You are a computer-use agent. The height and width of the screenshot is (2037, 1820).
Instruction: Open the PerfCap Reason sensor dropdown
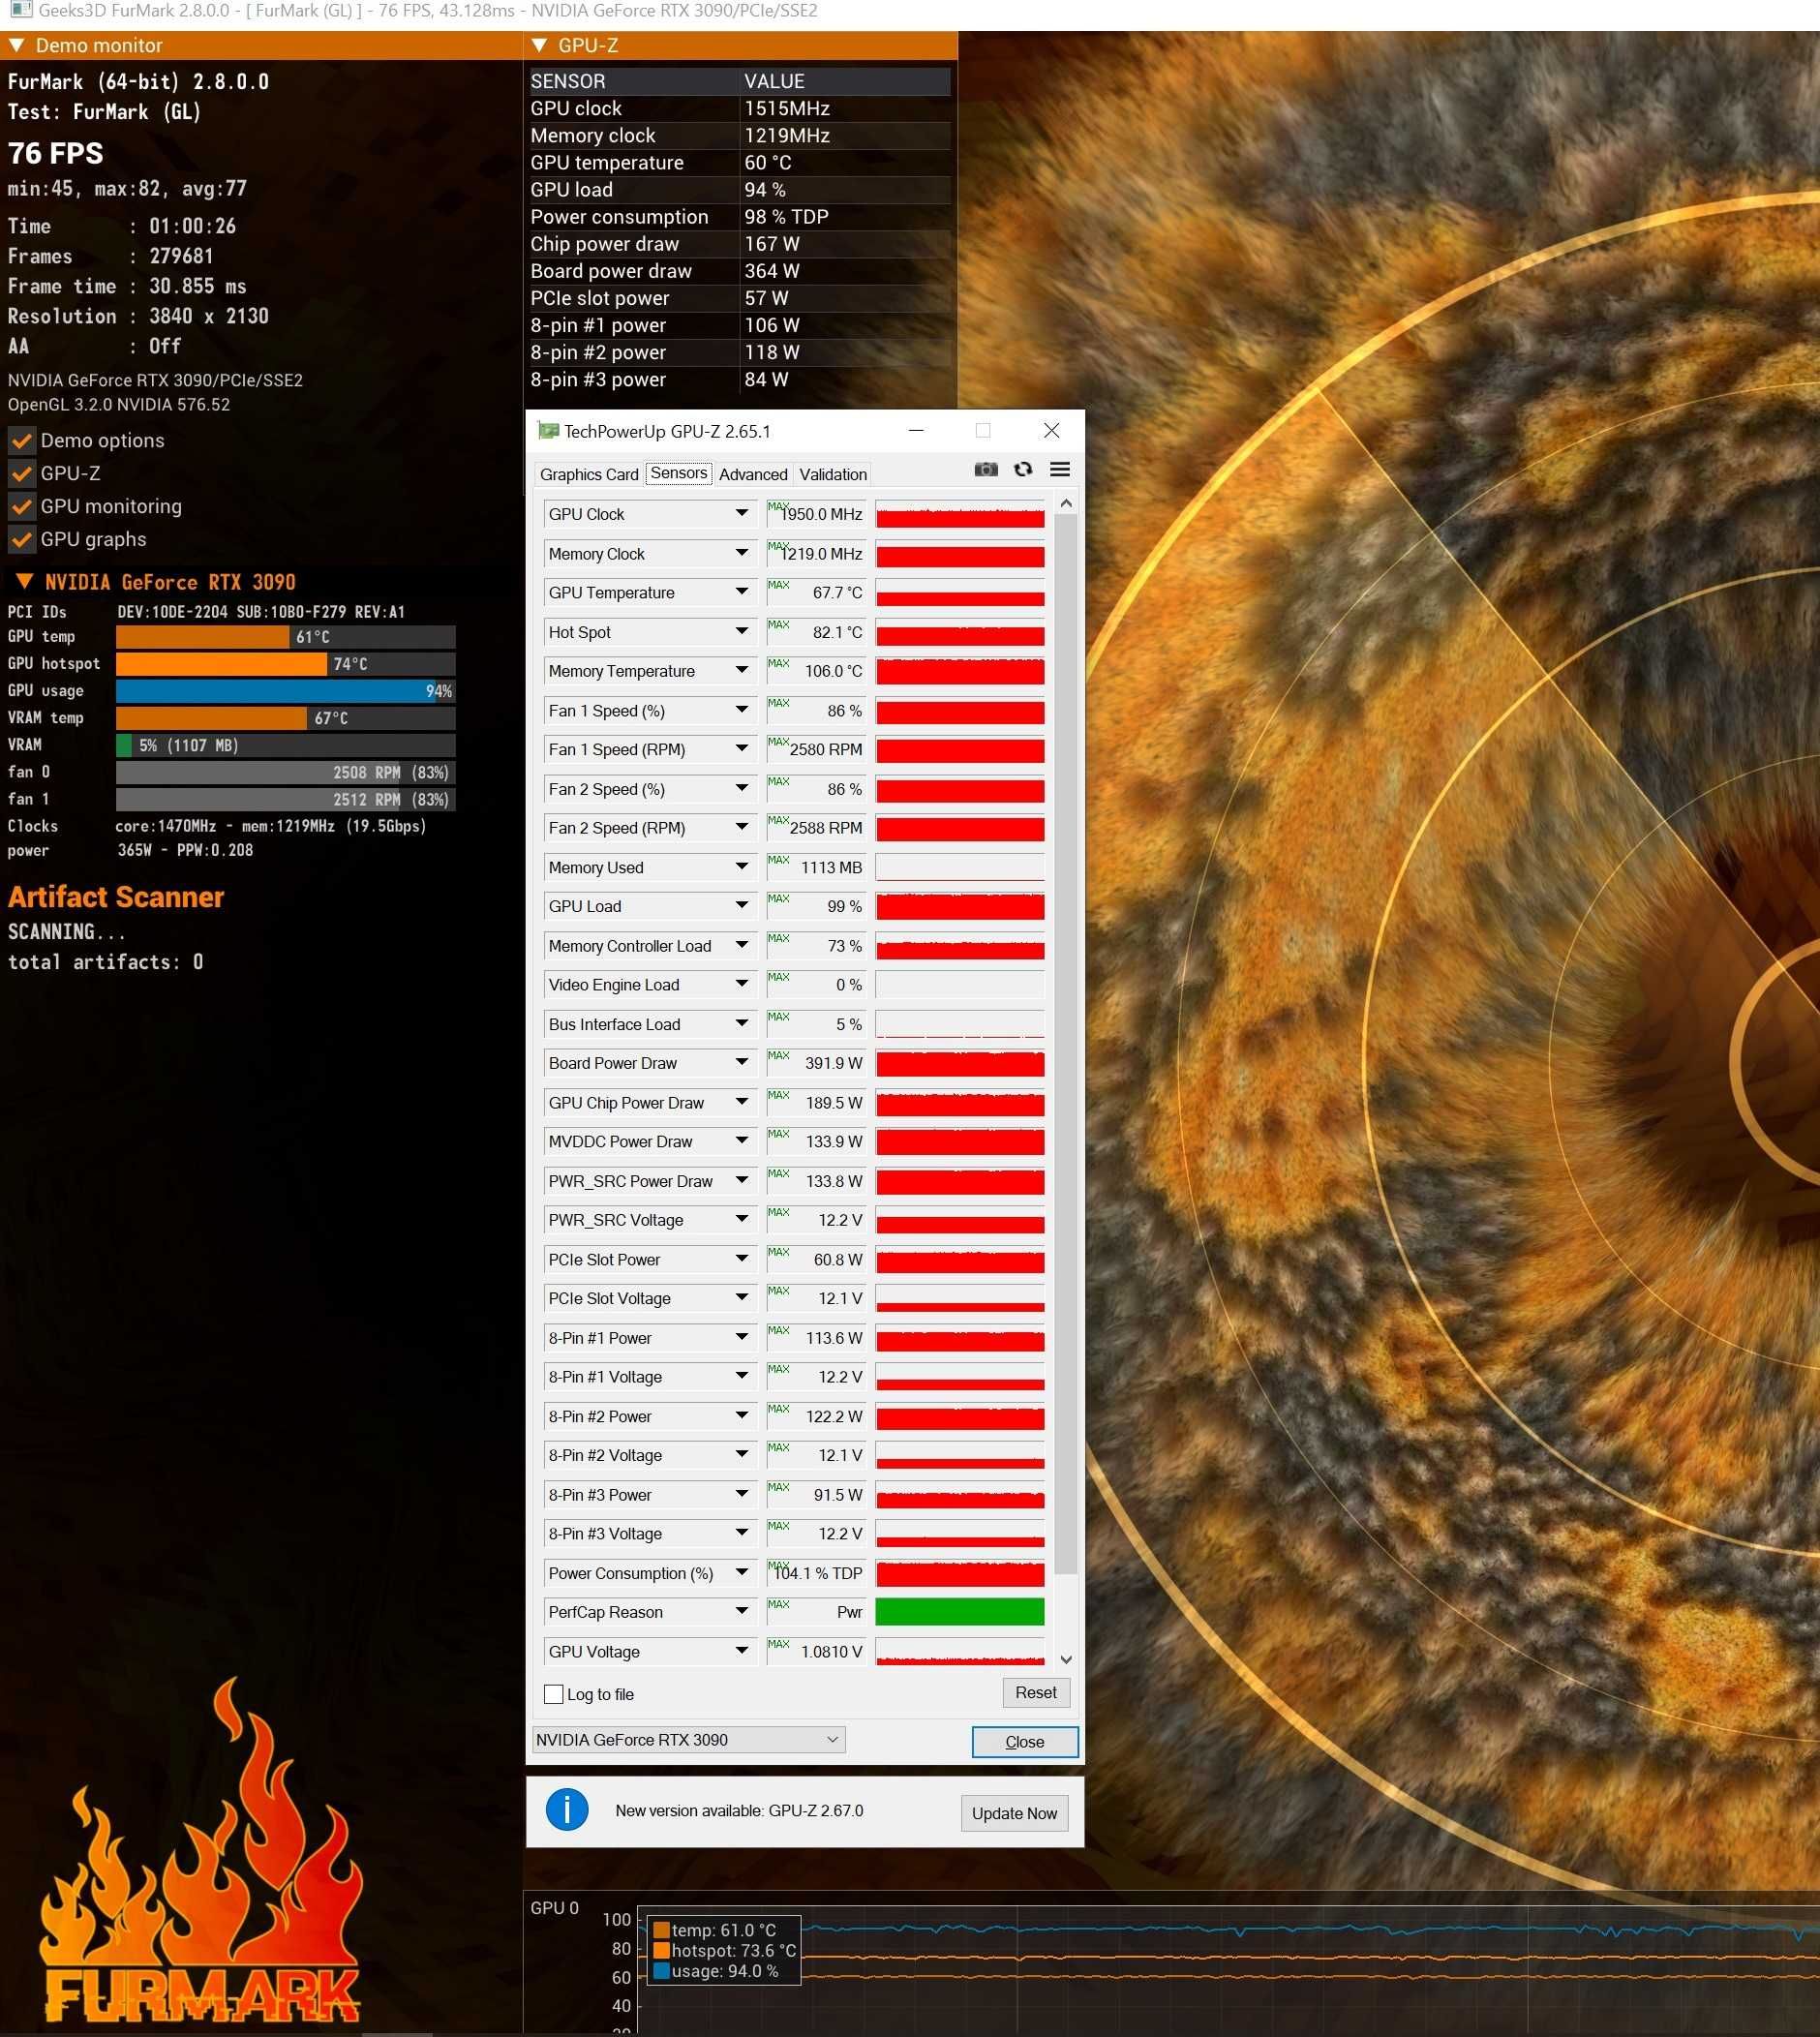coord(742,1612)
